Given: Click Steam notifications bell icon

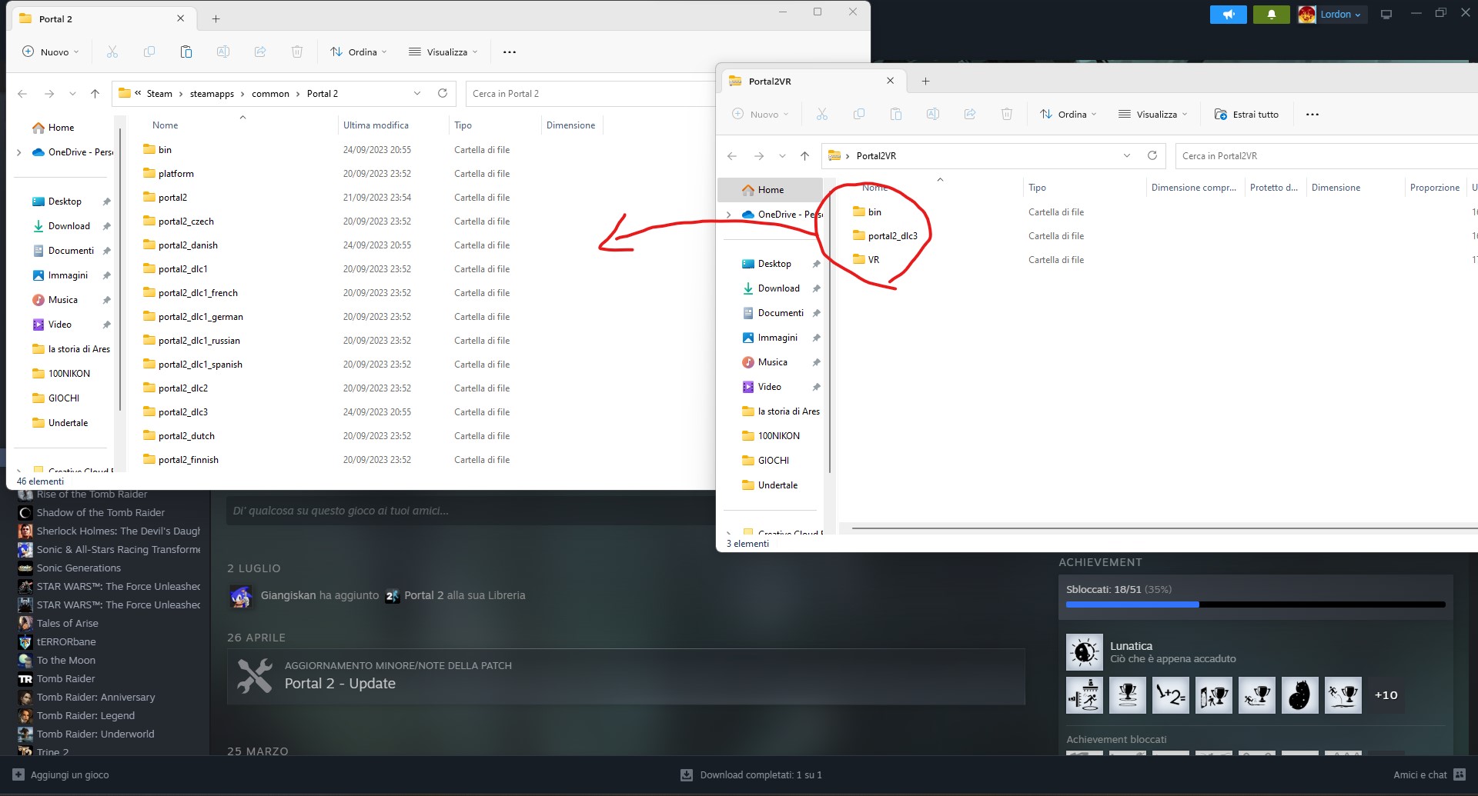Looking at the screenshot, I should coord(1272,14).
